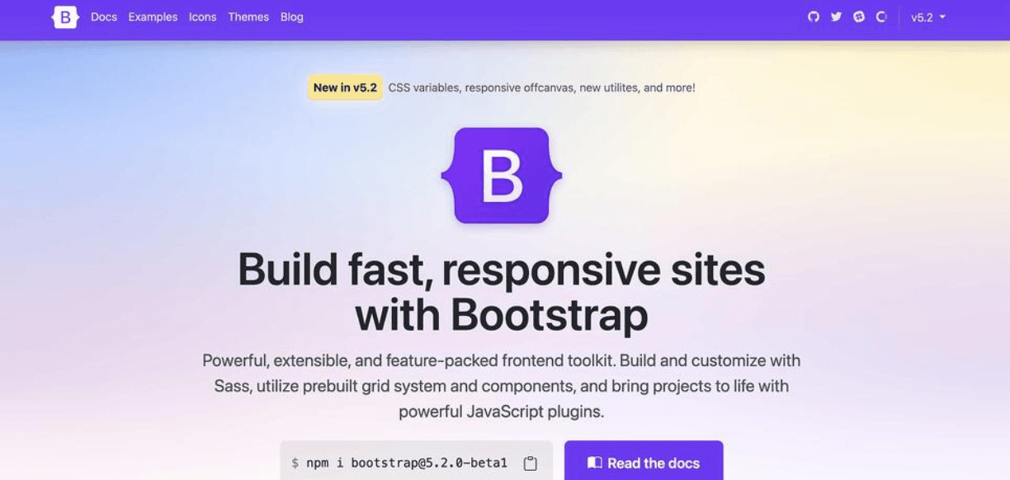Viewport: 1010px width, 480px height.
Task: Open the Docs menu item
Action: [x=104, y=16]
